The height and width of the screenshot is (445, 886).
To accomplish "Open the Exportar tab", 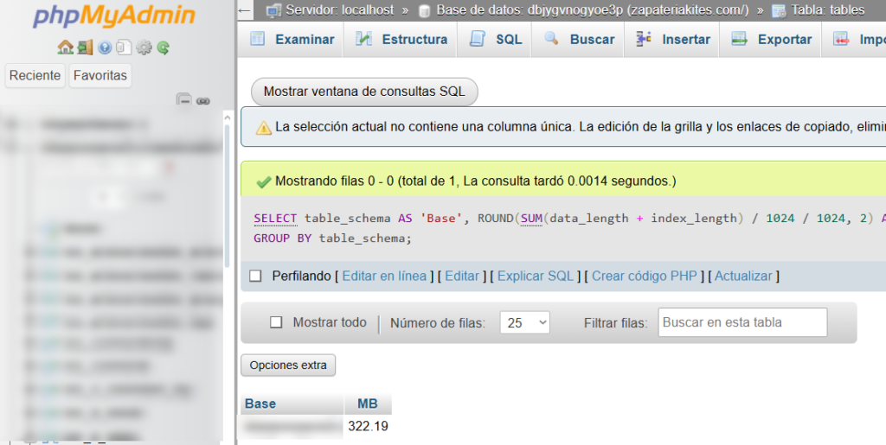I will pos(772,39).
